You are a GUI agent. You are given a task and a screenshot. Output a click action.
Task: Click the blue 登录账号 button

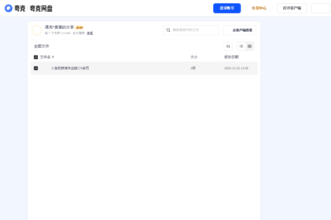coord(227,8)
